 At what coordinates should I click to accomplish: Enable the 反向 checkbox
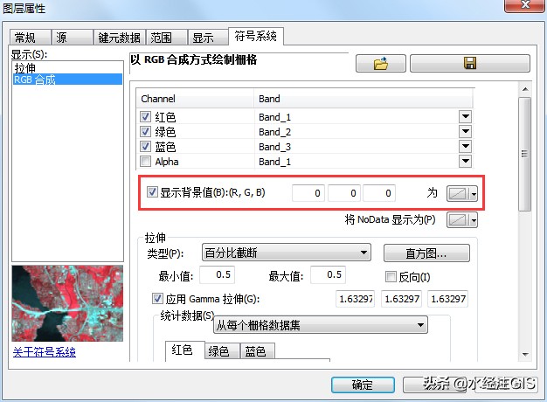tap(391, 277)
